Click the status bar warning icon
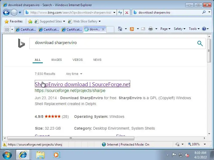This screenshot has width=214, height=160. click(5, 144)
